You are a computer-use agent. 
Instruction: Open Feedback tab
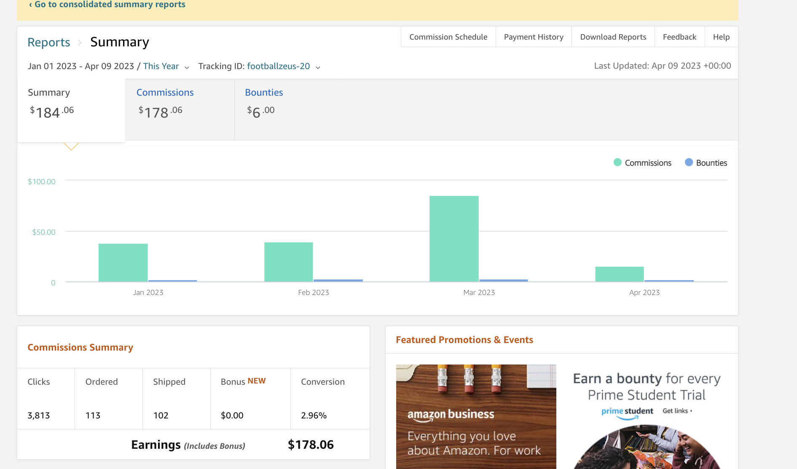pos(679,37)
